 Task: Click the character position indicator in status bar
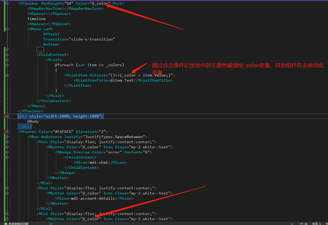pos(316,224)
